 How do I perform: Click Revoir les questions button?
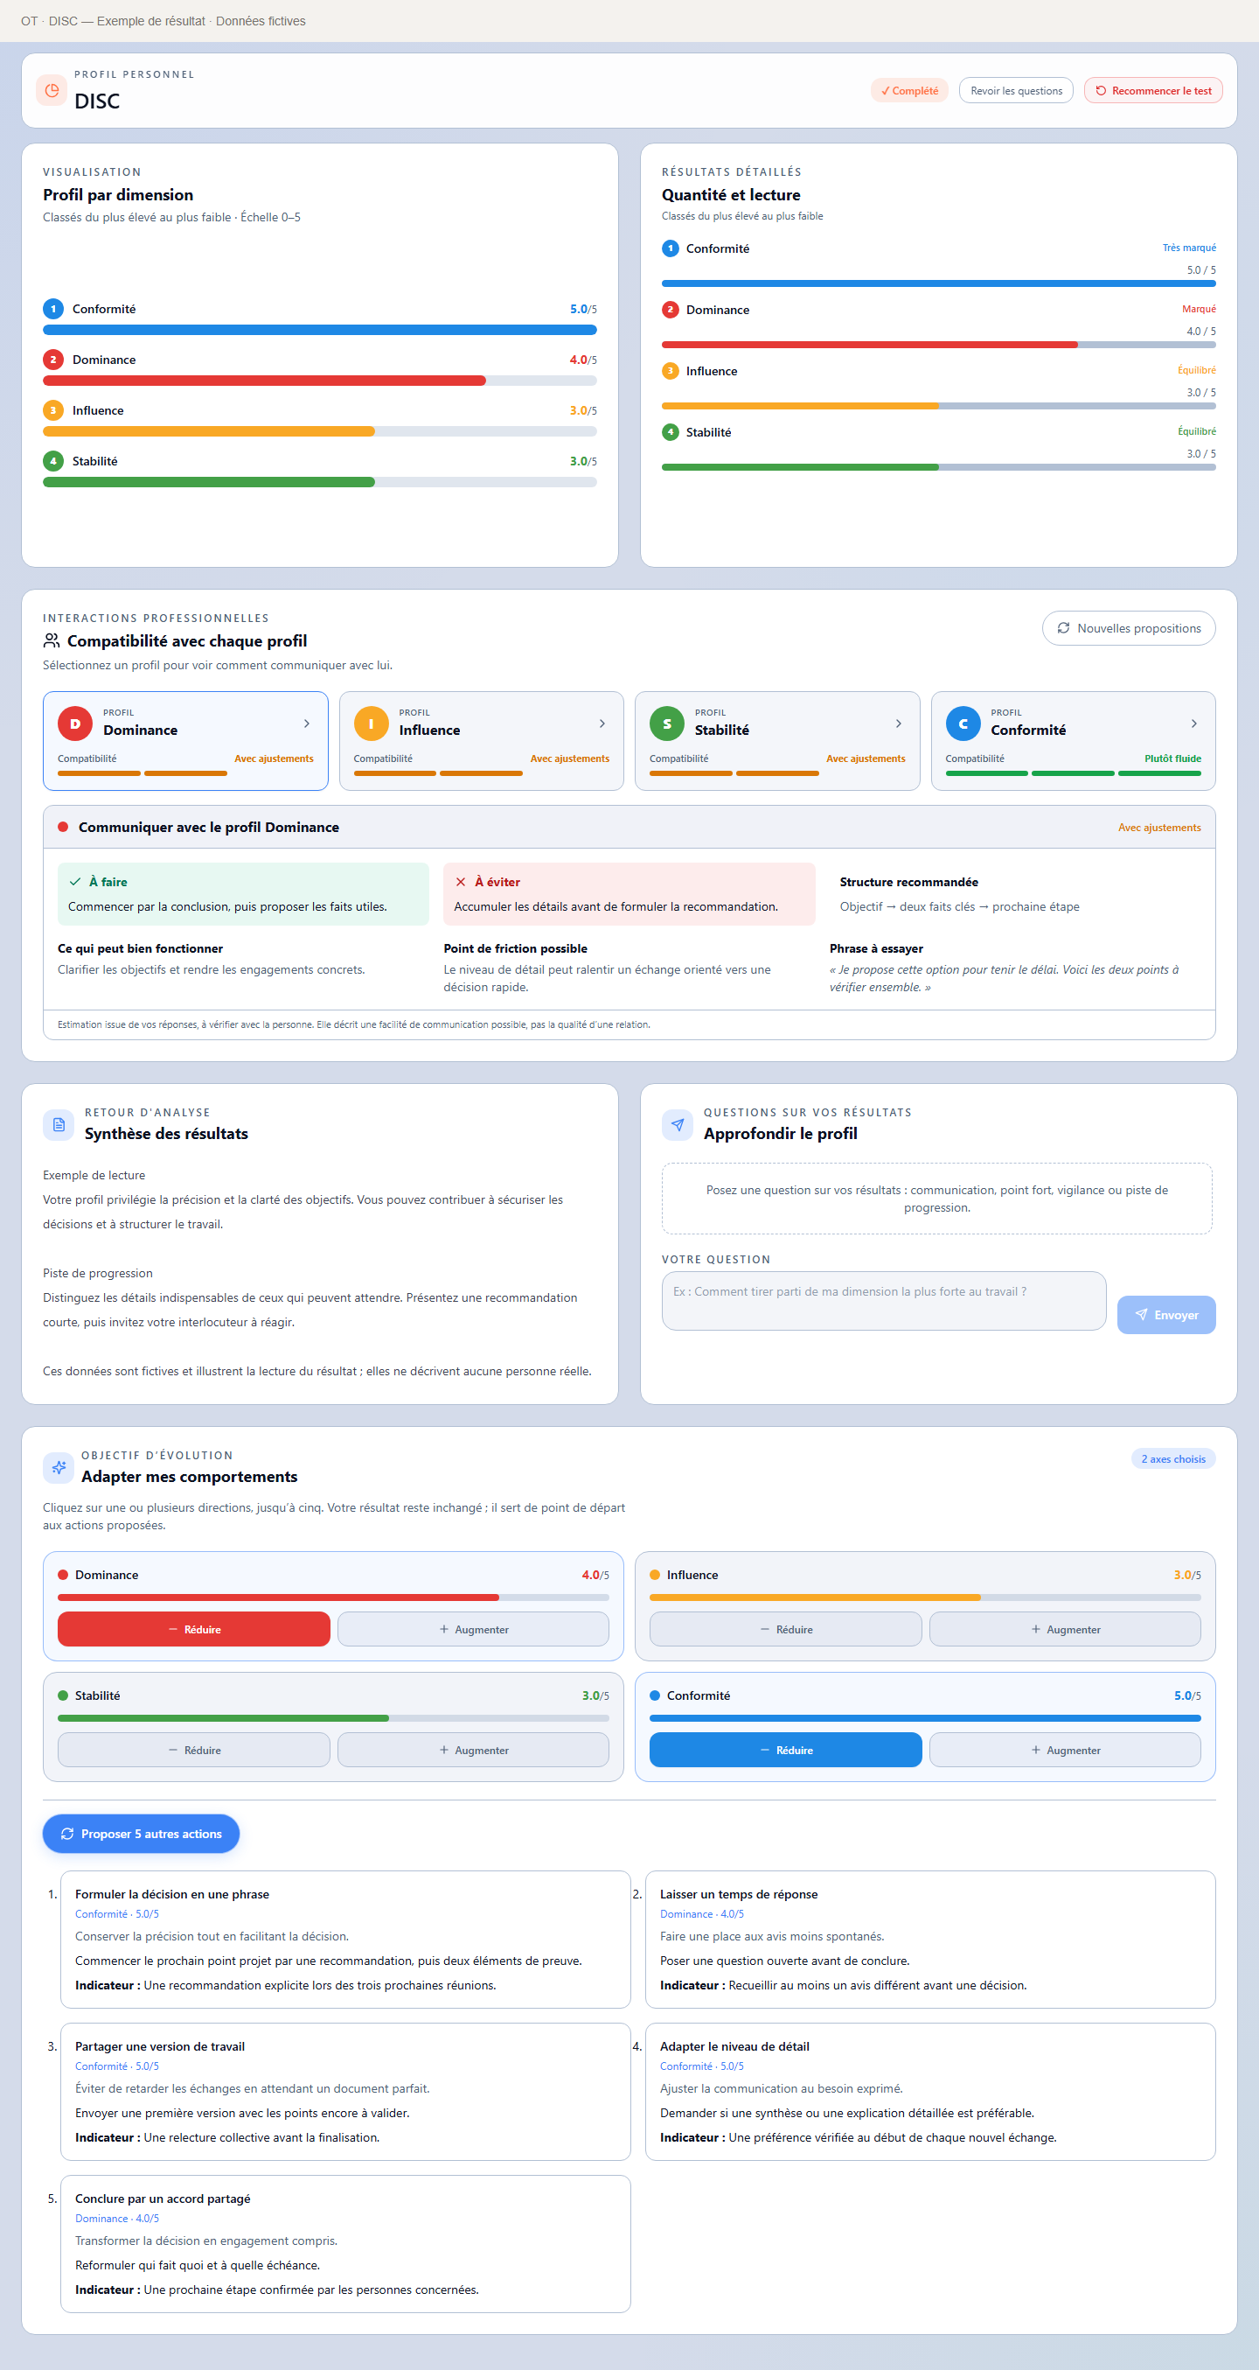tap(1016, 90)
